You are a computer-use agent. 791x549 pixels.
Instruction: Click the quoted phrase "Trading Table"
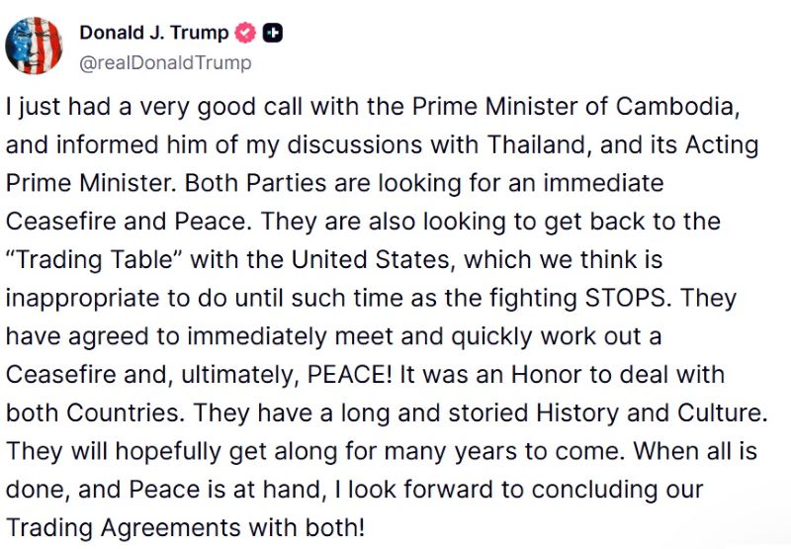(94, 260)
